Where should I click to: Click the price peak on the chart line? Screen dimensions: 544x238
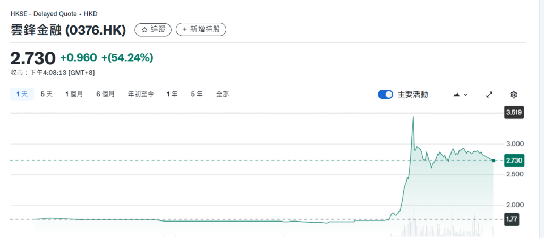[x=413, y=117]
